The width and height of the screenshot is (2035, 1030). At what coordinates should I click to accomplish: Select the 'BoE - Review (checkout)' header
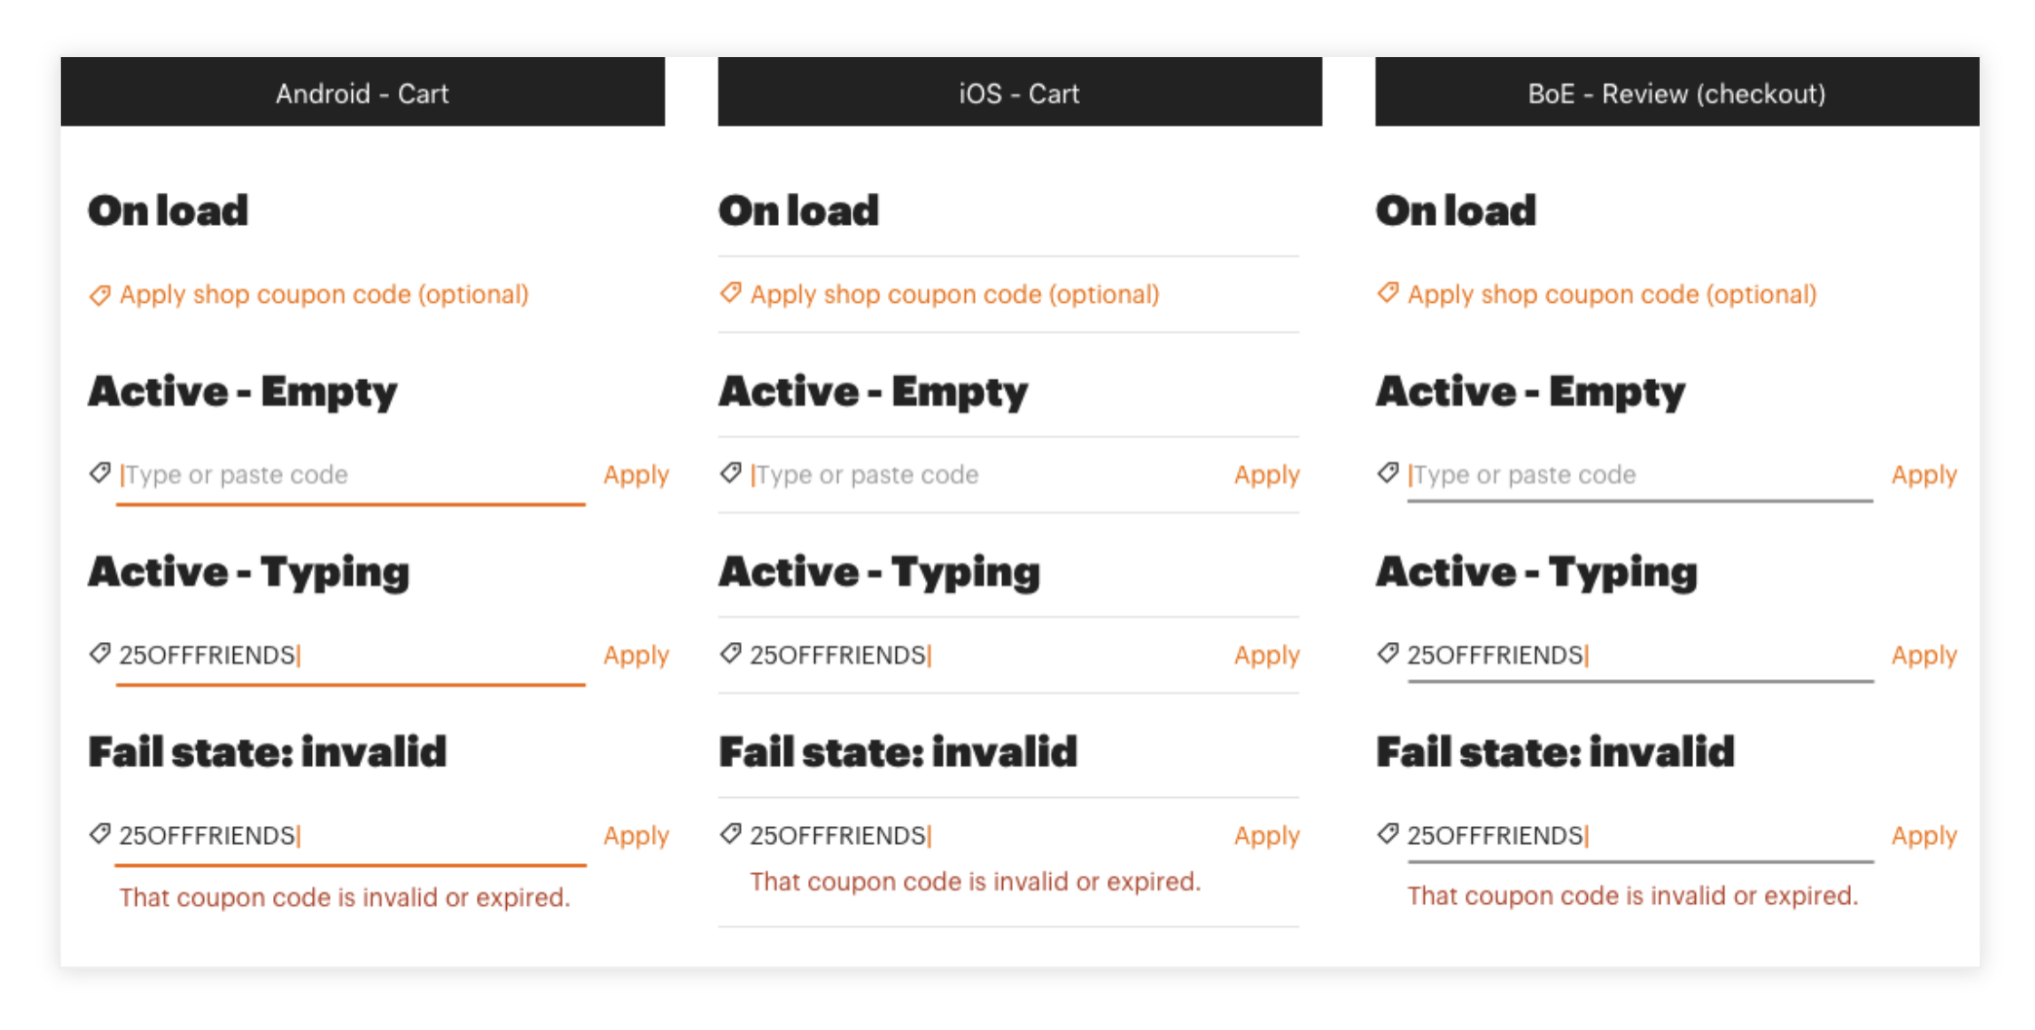click(1677, 92)
